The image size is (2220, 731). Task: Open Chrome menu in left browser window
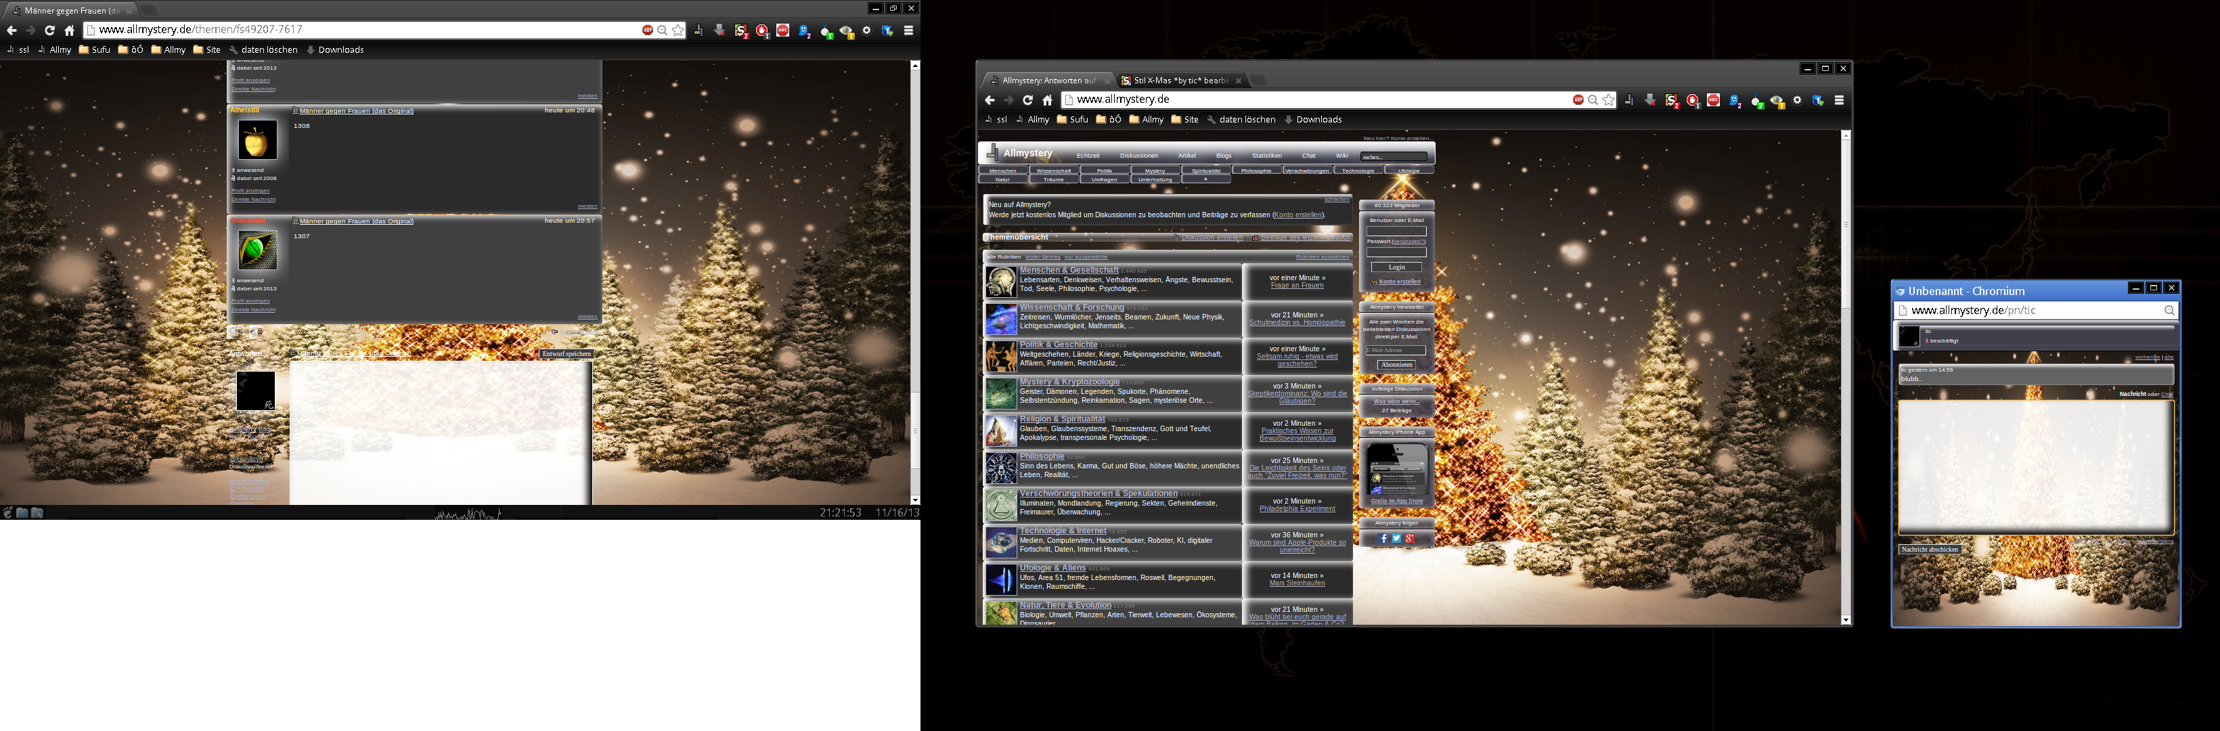coord(908,30)
